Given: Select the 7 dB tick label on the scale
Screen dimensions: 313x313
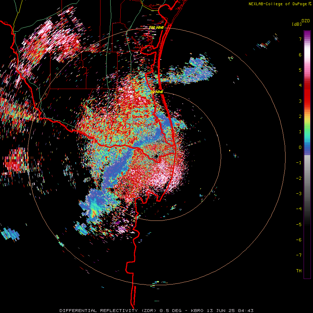Looking at the screenshot, I should (x=300, y=39).
